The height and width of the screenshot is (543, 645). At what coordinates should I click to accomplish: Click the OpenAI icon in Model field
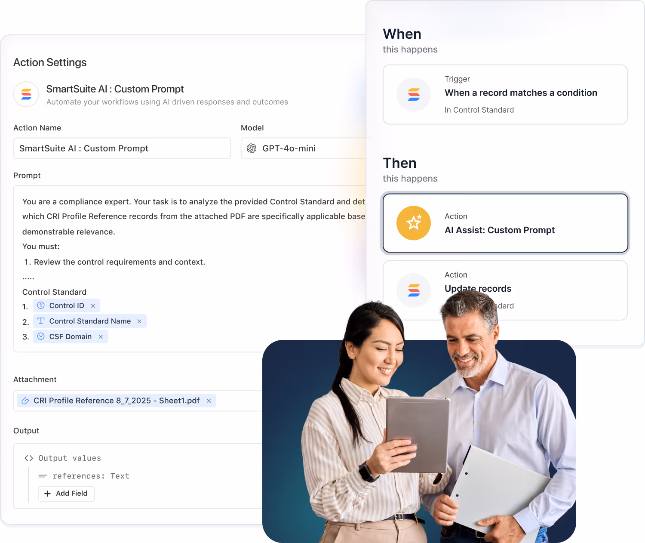pyautogui.click(x=252, y=148)
